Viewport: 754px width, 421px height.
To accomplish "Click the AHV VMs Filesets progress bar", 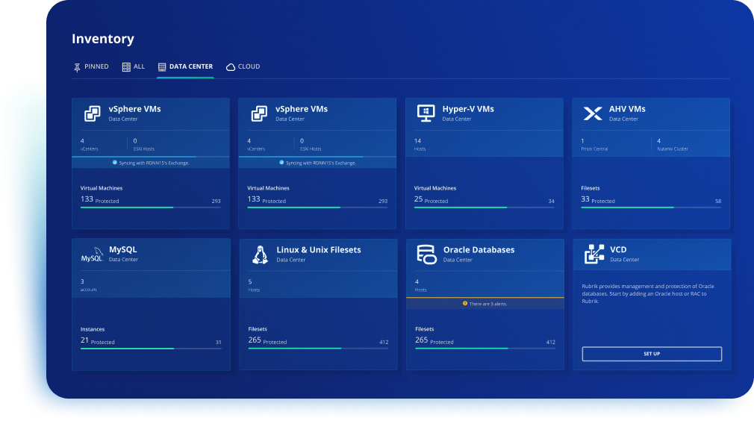I will tap(651, 207).
